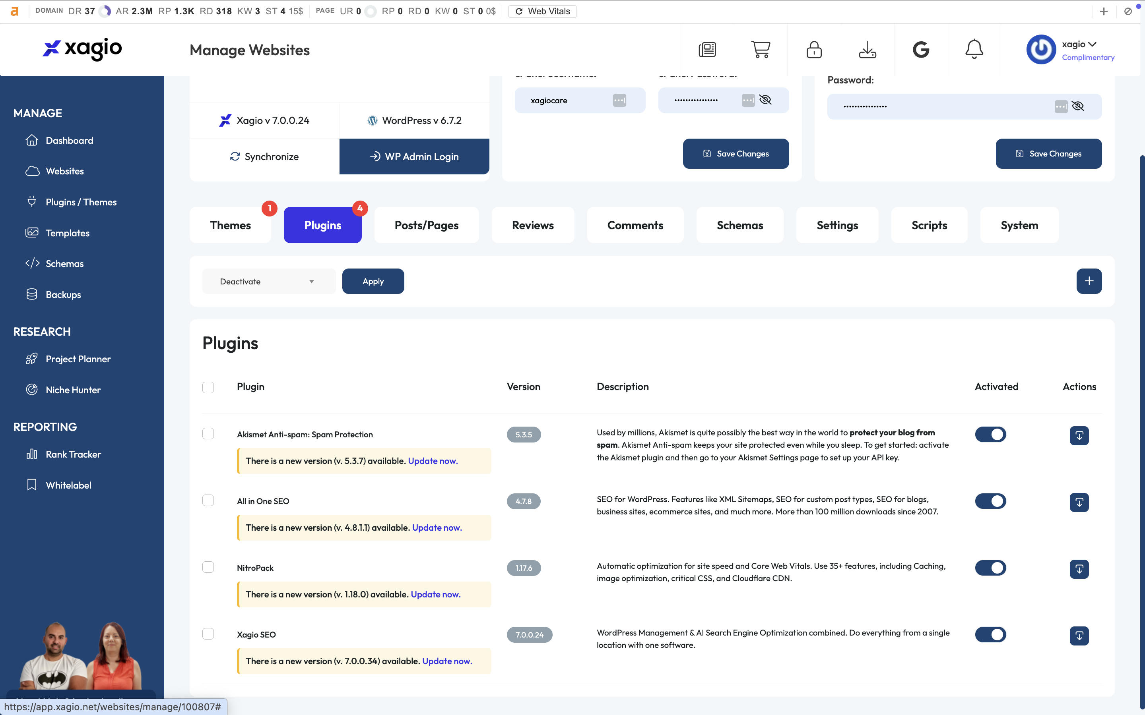
Task: Switch to the Schemas tab
Action: 739,225
